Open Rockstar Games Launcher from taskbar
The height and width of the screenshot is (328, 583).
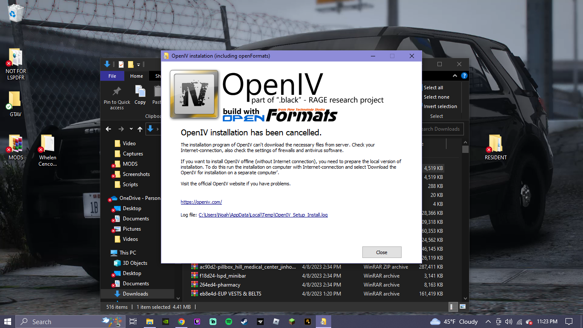308,322
